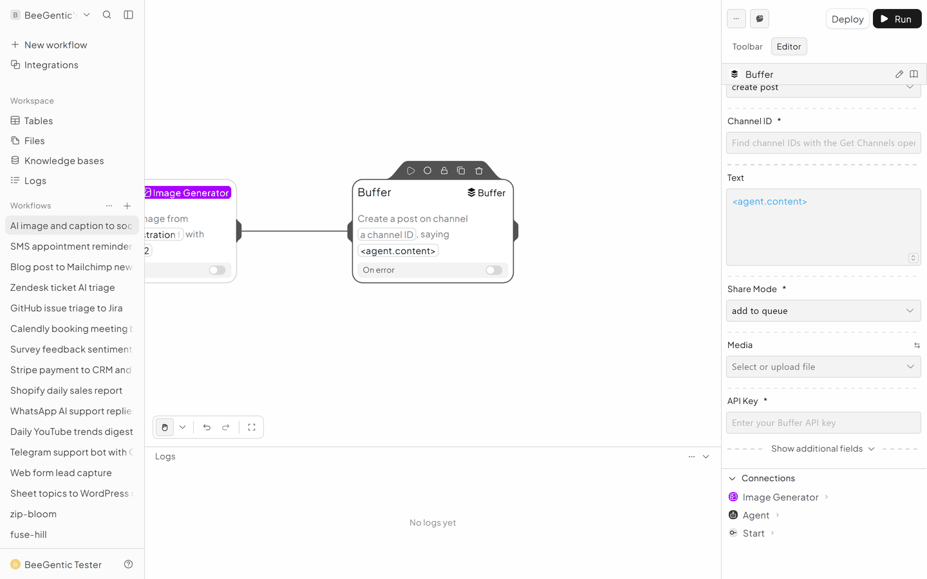Screen dimensions: 927x579
Task: Open Daily YouTube trends digest workflow
Action: coord(72,432)
